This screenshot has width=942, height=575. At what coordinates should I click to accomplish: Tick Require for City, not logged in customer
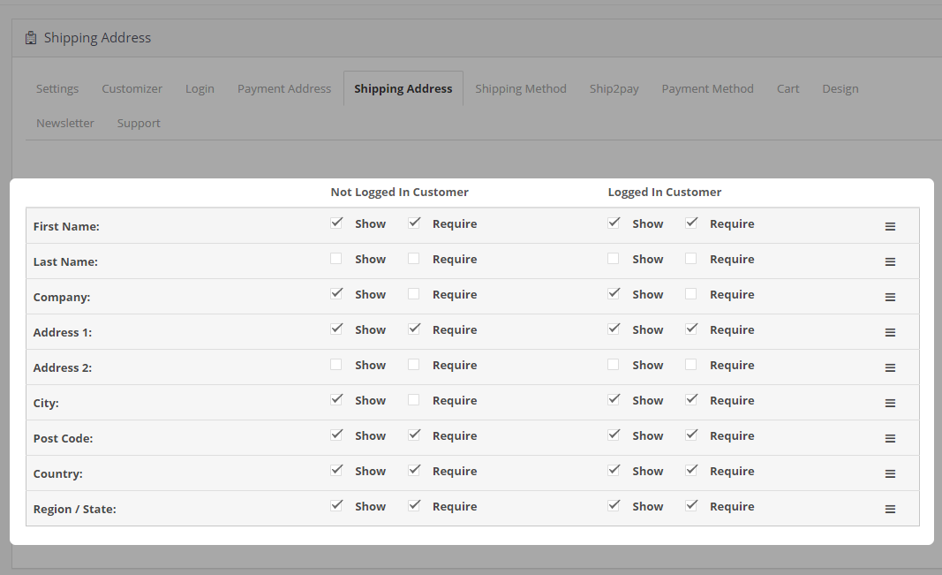414,400
